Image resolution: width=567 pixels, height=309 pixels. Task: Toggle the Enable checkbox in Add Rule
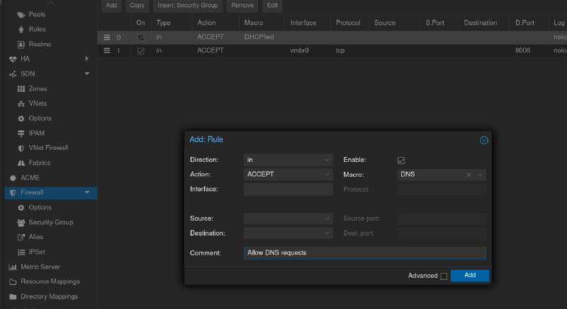click(x=401, y=161)
